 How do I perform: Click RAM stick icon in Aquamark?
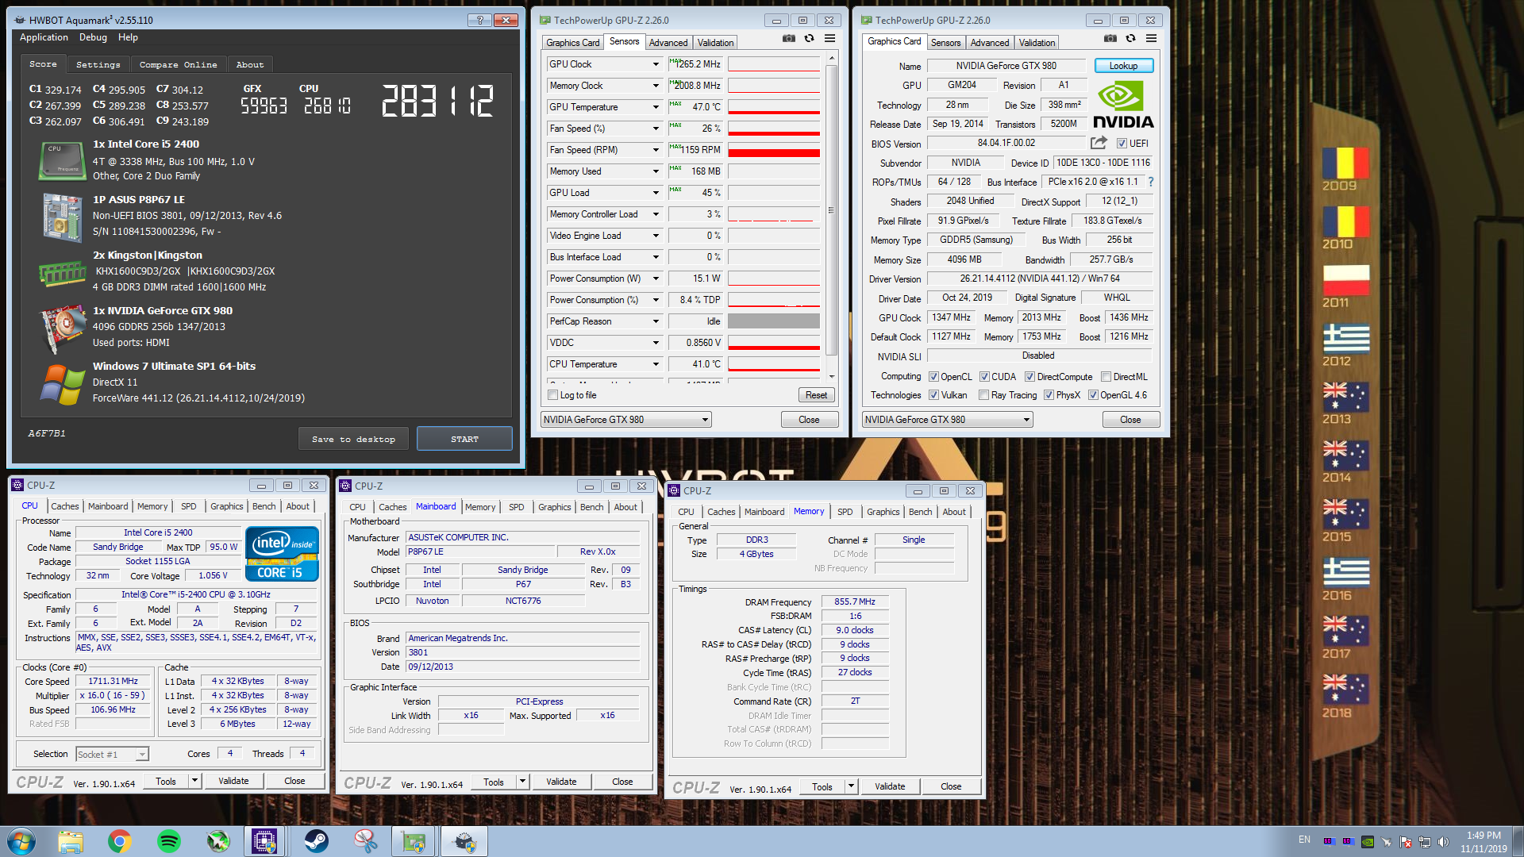[62, 274]
